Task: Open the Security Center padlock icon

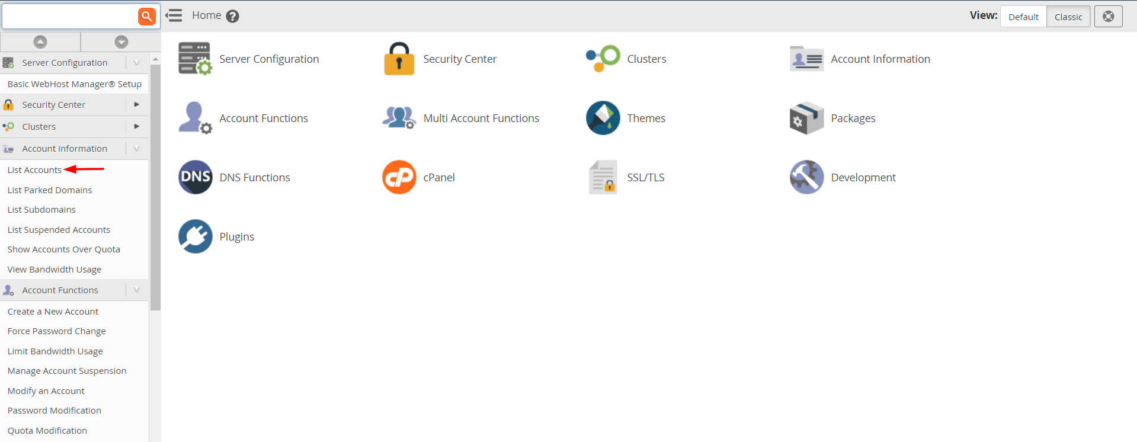Action: click(399, 59)
